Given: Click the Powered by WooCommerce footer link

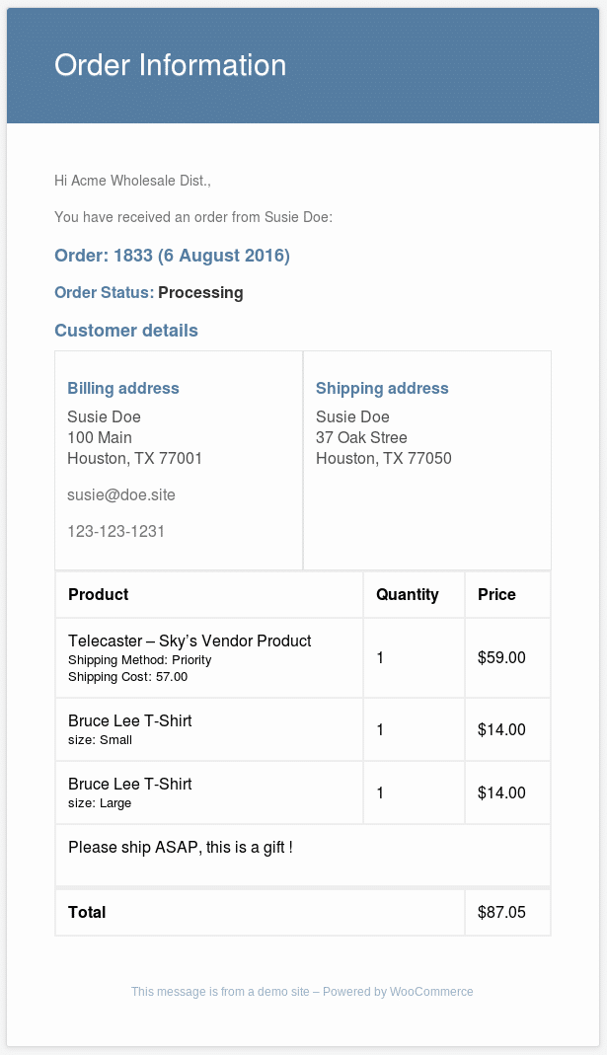Looking at the screenshot, I should (x=398, y=991).
